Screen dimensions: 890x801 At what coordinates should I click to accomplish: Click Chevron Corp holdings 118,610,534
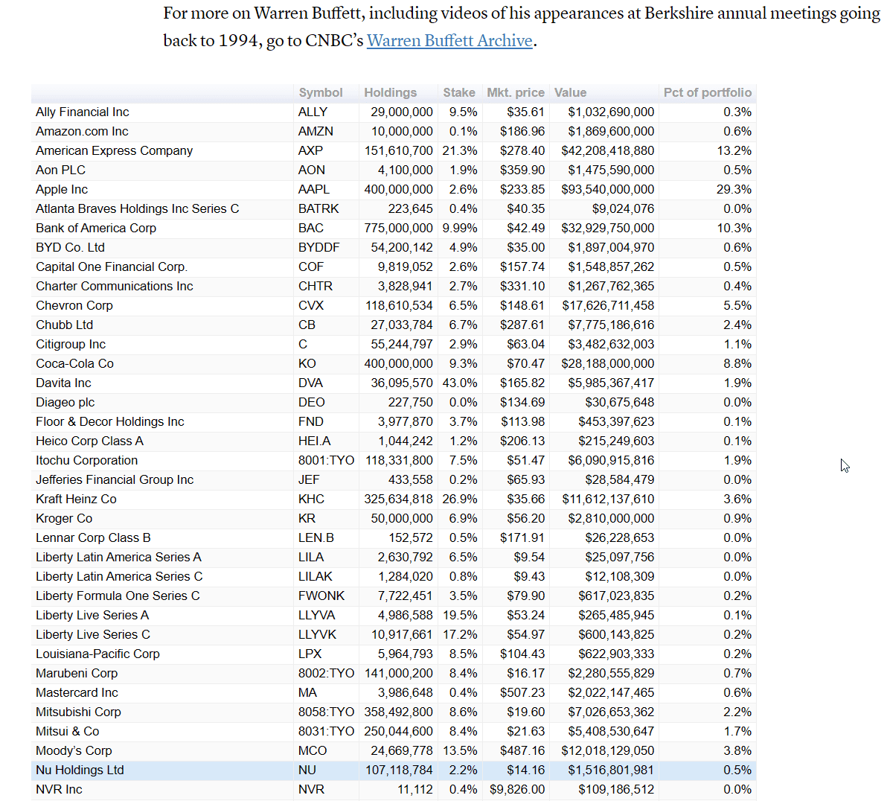coord(399,305)
